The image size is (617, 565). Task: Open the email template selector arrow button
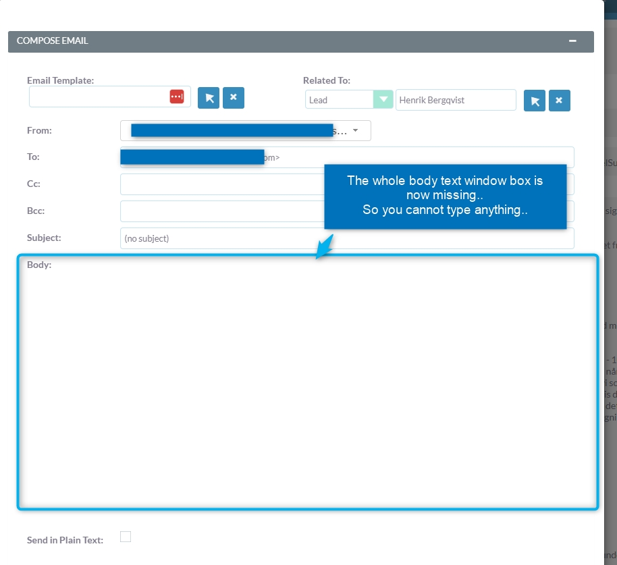click(x=209, y=98)
